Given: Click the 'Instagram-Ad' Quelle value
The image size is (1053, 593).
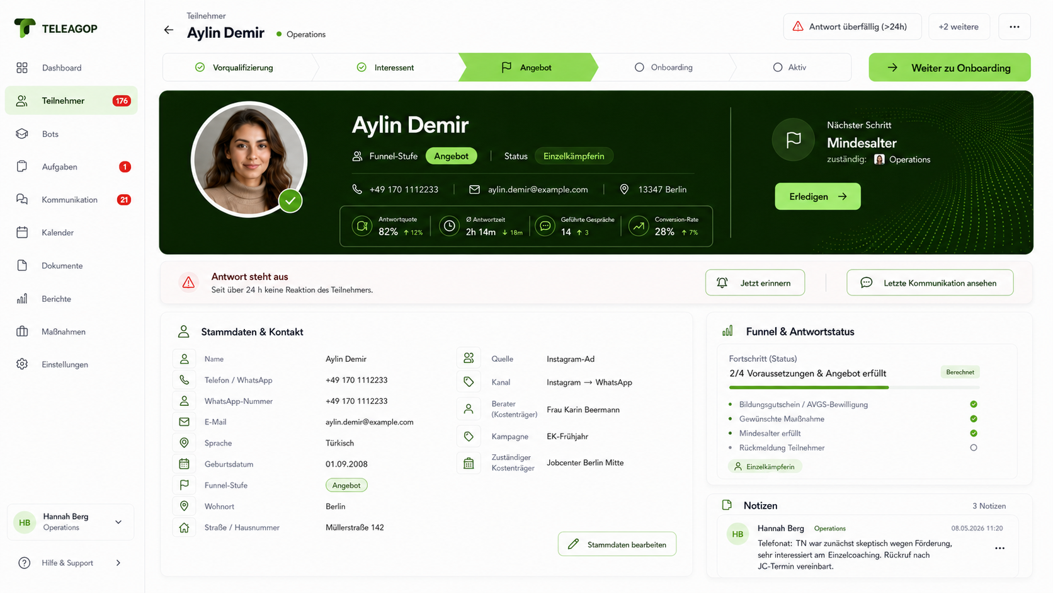Looking at the screenshot, I should click(x=571, y=359).
